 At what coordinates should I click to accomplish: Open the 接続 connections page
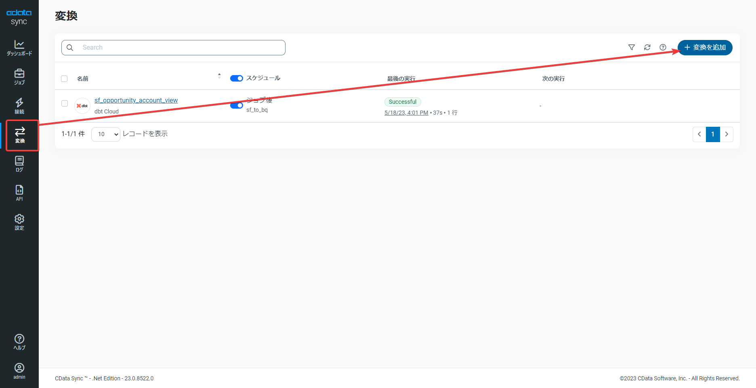19,106
